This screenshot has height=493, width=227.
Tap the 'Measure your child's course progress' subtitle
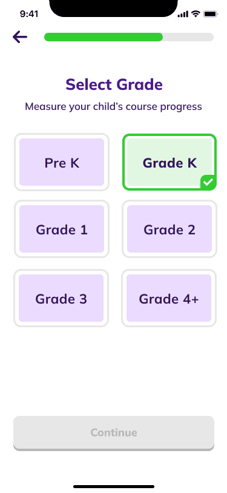tap(114, 107)
